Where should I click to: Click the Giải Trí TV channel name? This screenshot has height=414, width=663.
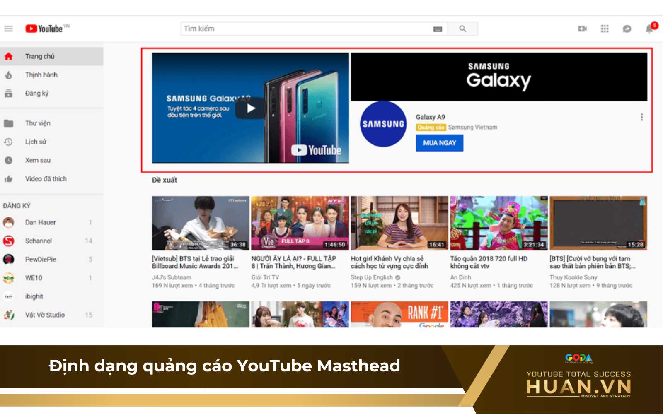click(265, 277)
